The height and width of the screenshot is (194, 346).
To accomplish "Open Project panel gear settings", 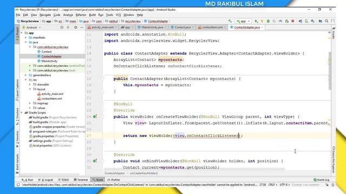I will [76, 27].
